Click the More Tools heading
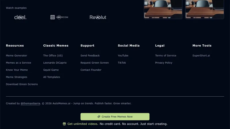 [x=202, y=46]
